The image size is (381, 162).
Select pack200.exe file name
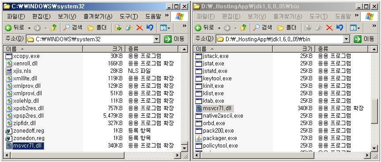pyautogui.click(x=219, y=131)
